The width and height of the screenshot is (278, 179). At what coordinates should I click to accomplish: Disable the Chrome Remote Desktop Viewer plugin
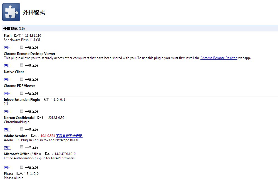(7, 65)
